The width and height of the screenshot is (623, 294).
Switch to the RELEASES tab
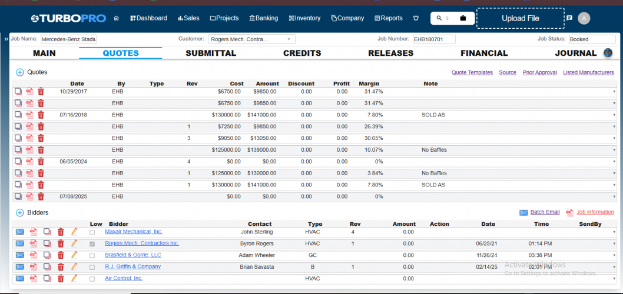391,53
